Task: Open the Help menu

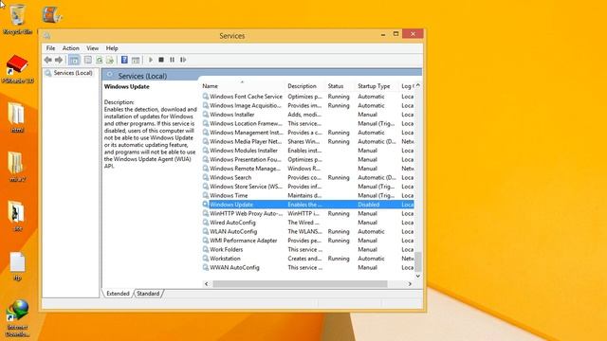Action: pyautogui.click(x=112, y=48)
